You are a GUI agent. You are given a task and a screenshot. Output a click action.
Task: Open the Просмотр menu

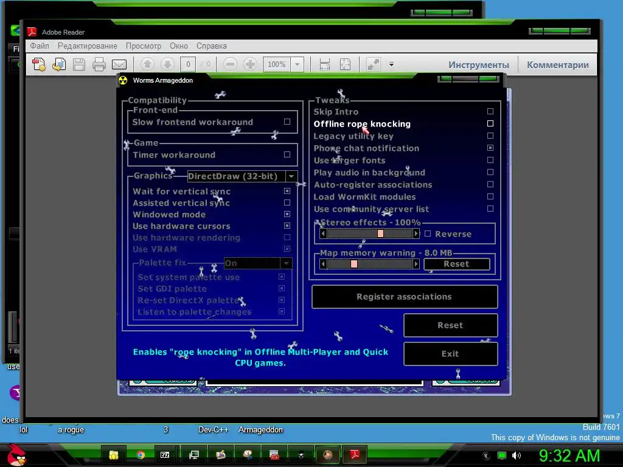click(144, 46)
